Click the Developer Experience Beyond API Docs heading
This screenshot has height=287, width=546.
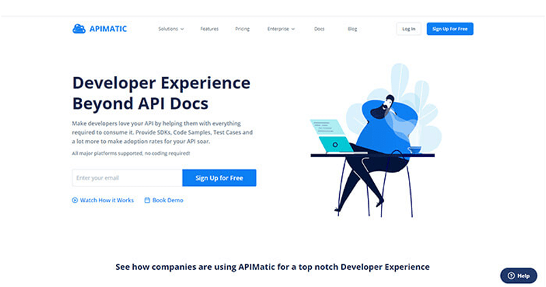tap(161, 93)
